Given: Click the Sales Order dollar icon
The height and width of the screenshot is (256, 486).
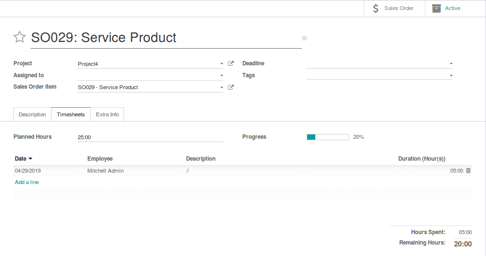Looking at the screenshot, I should coord(376,9).
